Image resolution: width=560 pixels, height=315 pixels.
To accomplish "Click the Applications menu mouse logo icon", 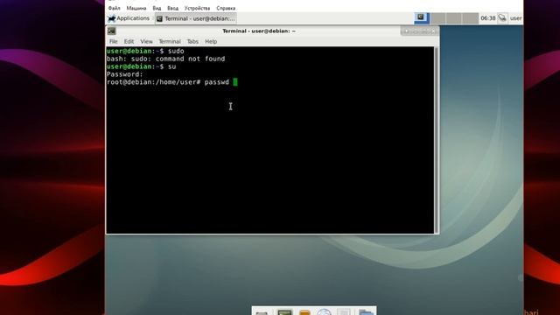I will tap(112, 18).
